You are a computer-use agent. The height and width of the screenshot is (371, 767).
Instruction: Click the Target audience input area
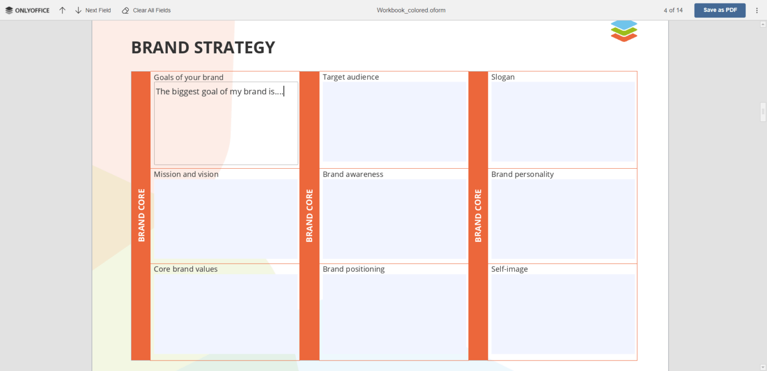click(x=394, y=121)
